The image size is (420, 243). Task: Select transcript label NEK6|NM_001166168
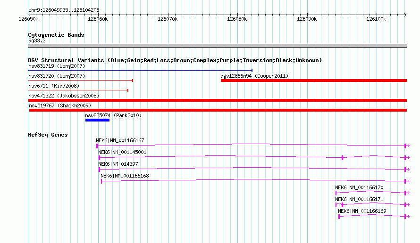[125, 176]
